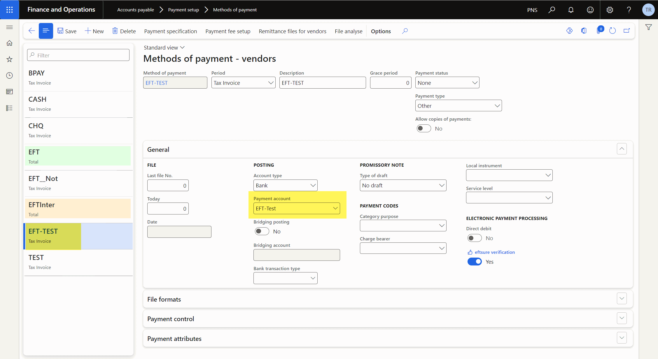The image size is (658, 359).
Task: Open page in new window
Action: pos(627,31)
